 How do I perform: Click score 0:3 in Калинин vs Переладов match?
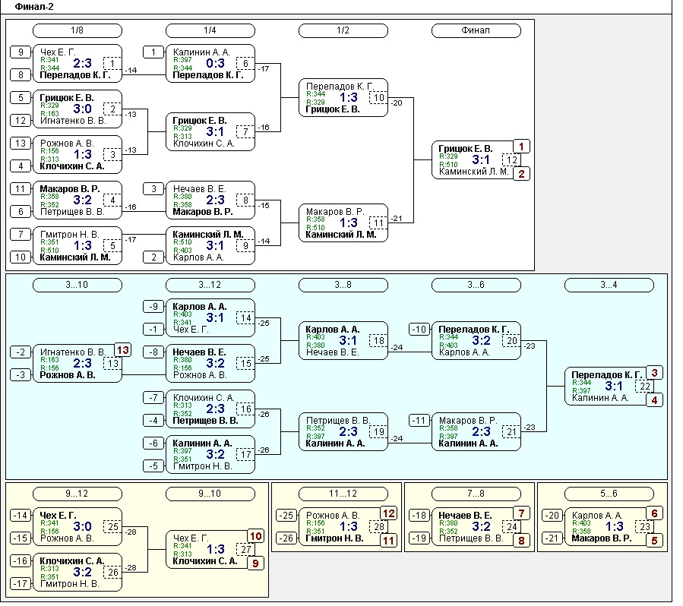(215, 64)
